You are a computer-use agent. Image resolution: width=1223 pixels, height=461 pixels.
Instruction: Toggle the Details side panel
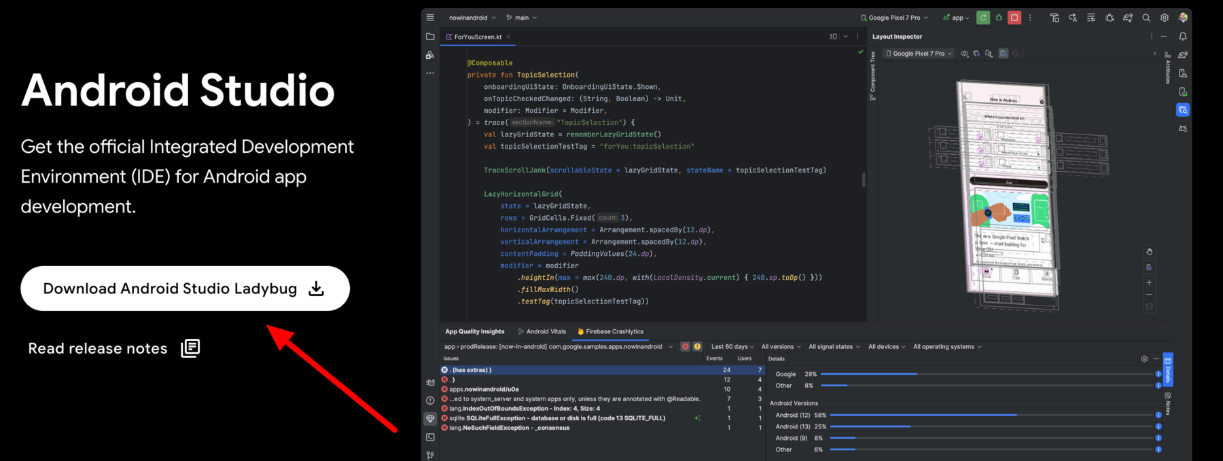coord(1168,369)
